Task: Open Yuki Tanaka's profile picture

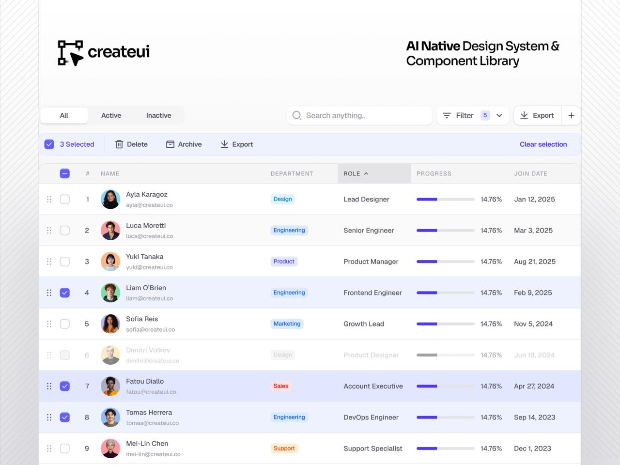Action: click(x=110, y=262)
